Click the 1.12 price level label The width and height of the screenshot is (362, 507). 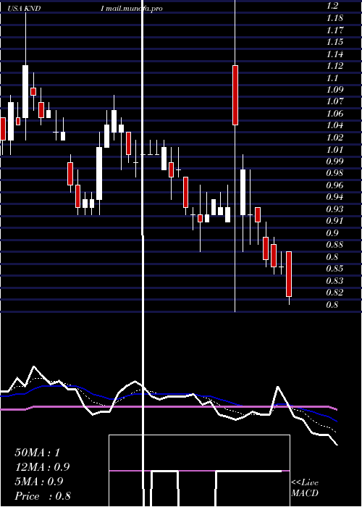[x=334, y=66]
